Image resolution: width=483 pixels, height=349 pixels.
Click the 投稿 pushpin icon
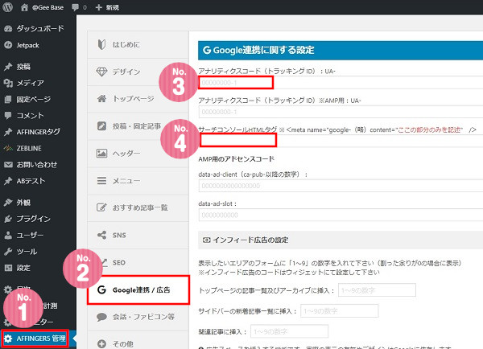point(8,67)
